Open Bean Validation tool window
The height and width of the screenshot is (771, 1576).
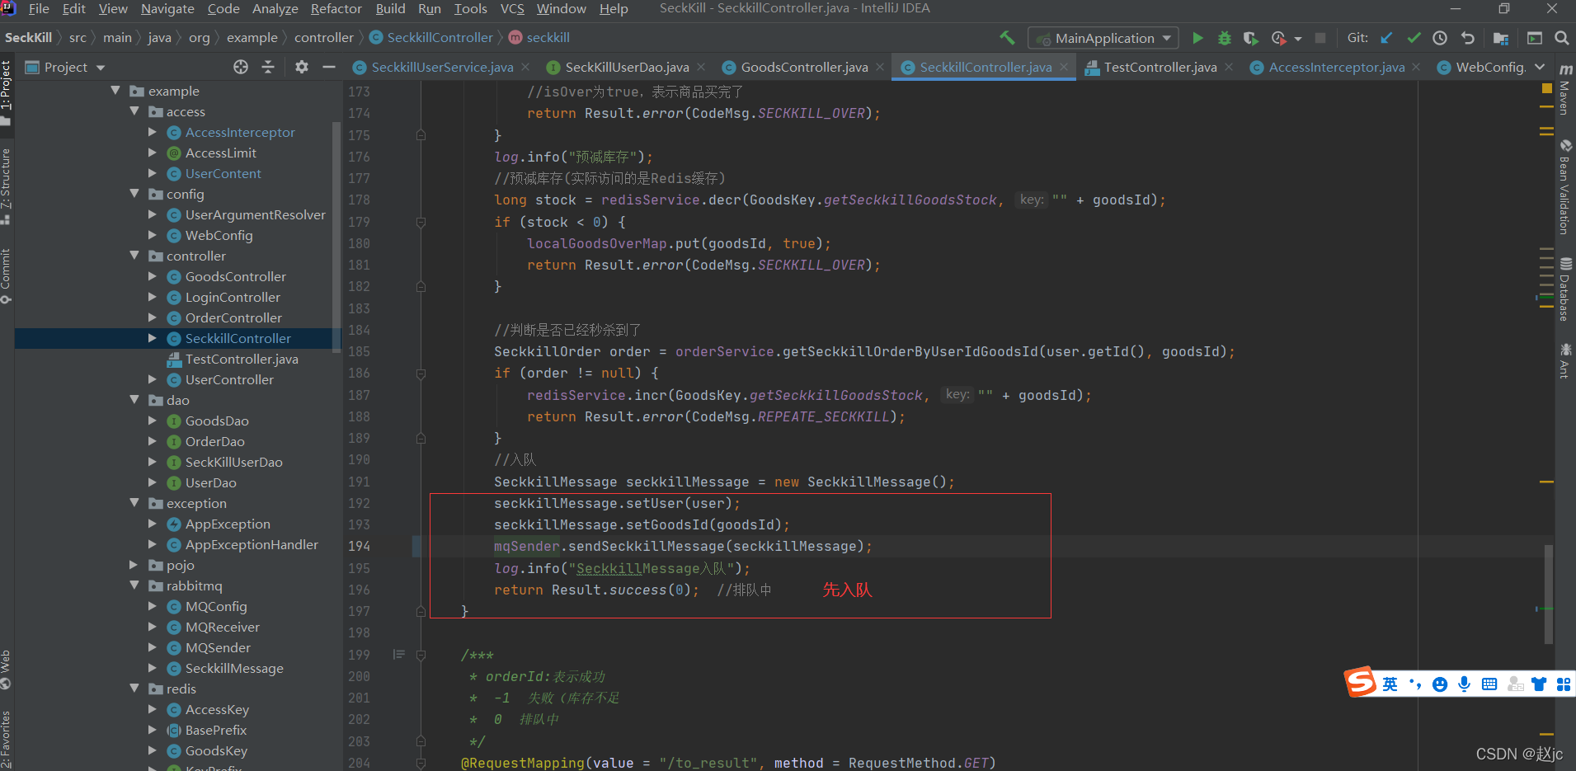click(x=1564, y=187)
